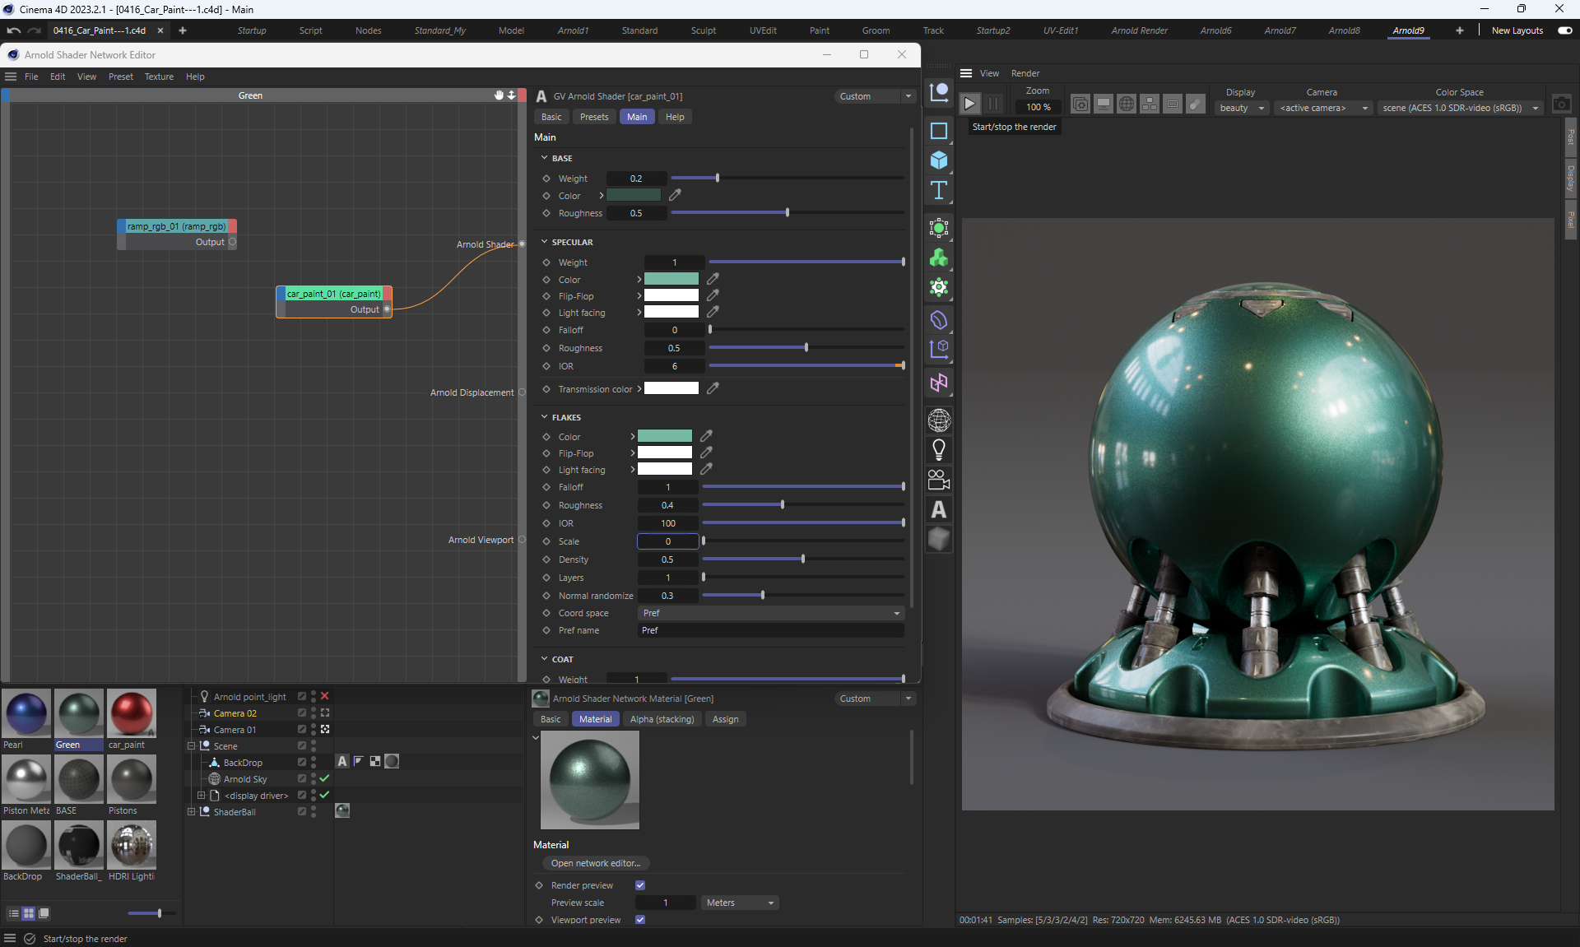Click the eyedropper next to Specular Color
The height and width of the screenshot is (947, 1580).
tap(713, 279)
